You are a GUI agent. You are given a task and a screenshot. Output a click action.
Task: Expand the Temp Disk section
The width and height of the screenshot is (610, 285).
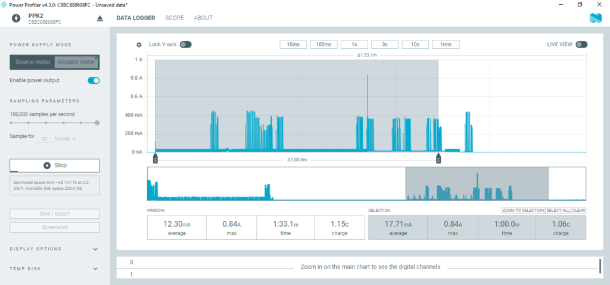54,269
